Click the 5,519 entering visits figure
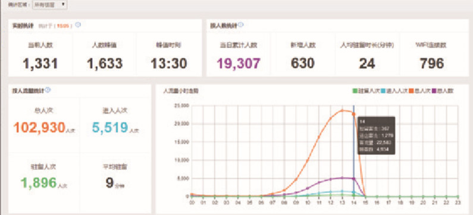 111,127
